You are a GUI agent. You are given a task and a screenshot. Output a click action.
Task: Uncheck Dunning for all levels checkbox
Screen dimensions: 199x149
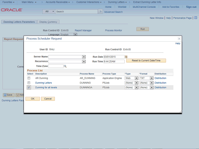pyautogui.click(x=29, y=88)
